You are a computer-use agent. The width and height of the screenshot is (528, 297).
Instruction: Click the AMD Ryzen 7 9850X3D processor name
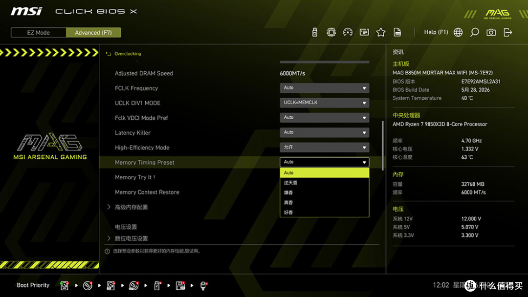tap(440, 124)
